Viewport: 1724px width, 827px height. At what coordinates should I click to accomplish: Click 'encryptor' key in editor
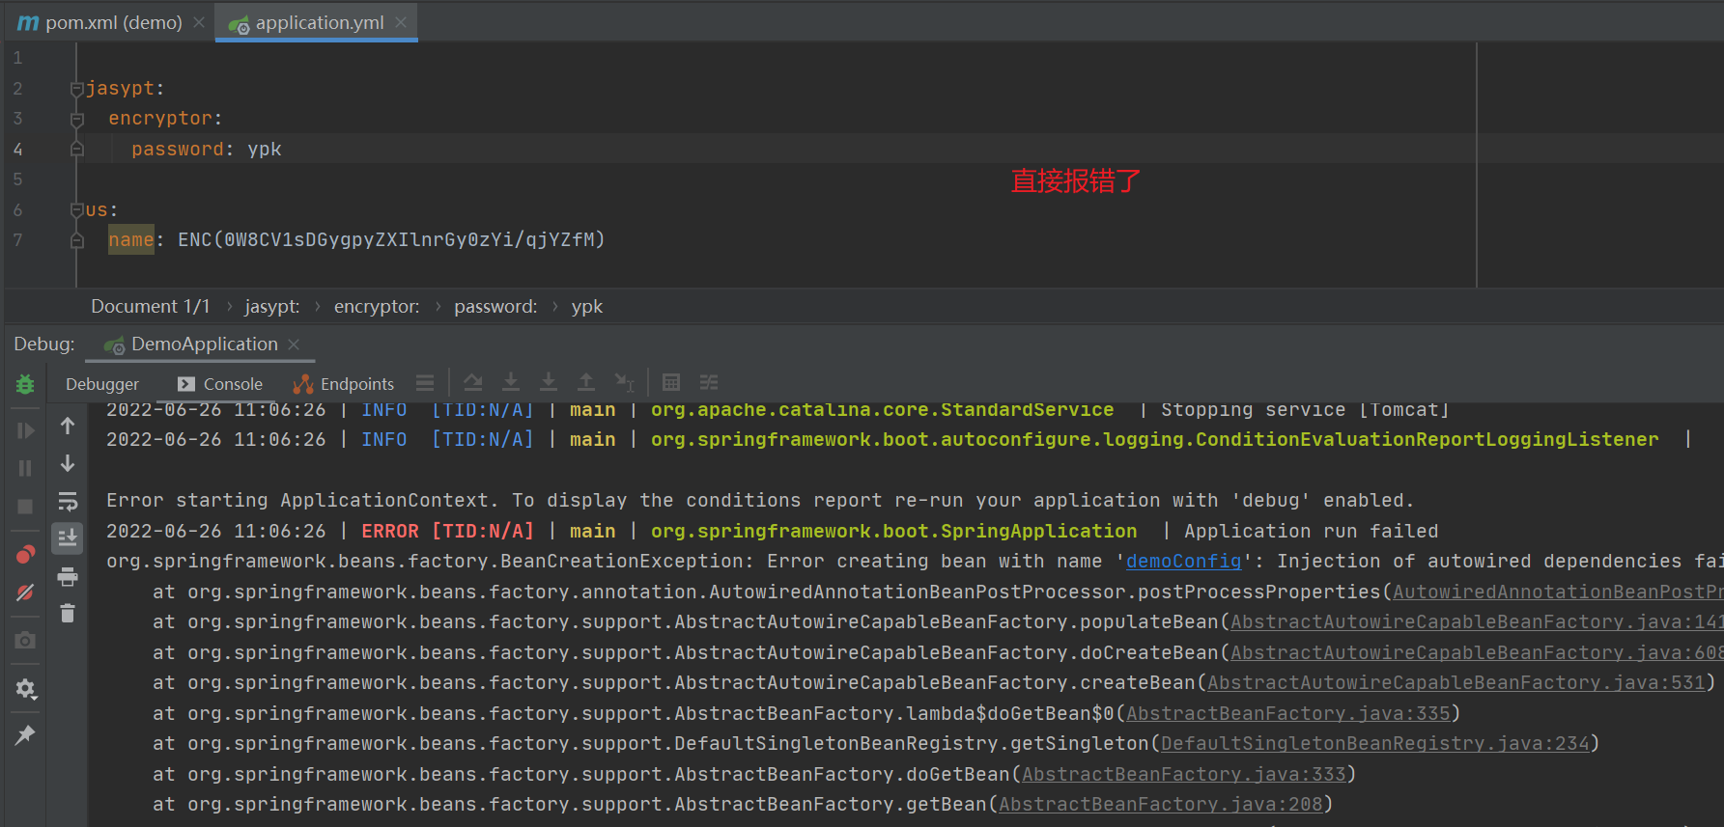pos(160,119)
